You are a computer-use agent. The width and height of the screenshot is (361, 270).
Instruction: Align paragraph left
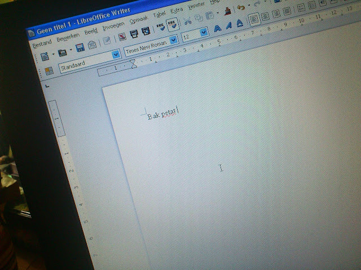click(254, 19)
